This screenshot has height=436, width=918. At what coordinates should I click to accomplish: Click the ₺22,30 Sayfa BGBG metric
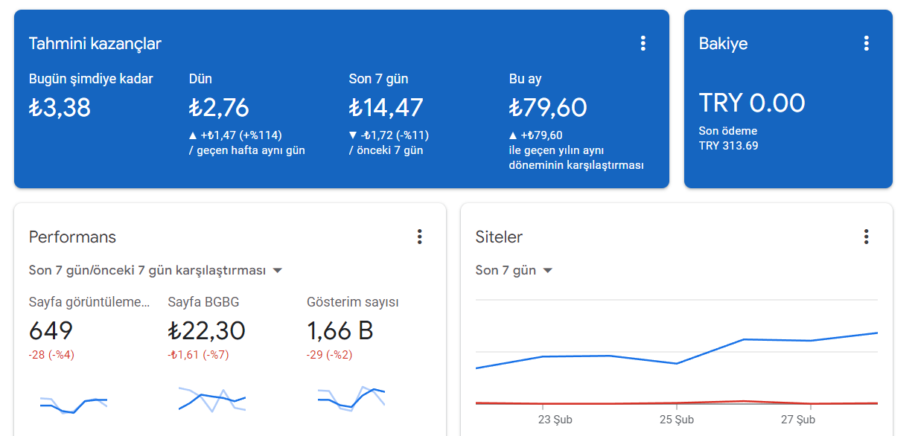pos(206,330)
